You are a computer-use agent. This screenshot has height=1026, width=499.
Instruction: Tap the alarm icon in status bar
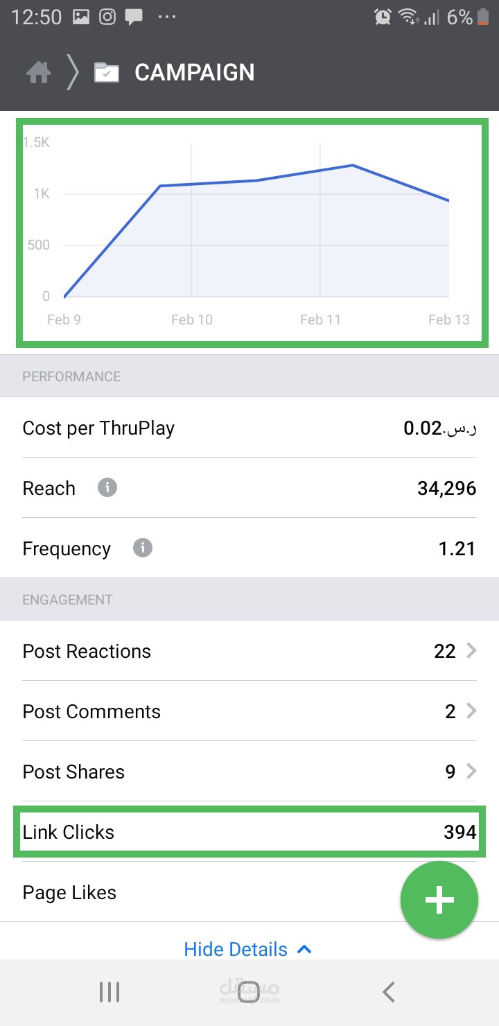382,17
